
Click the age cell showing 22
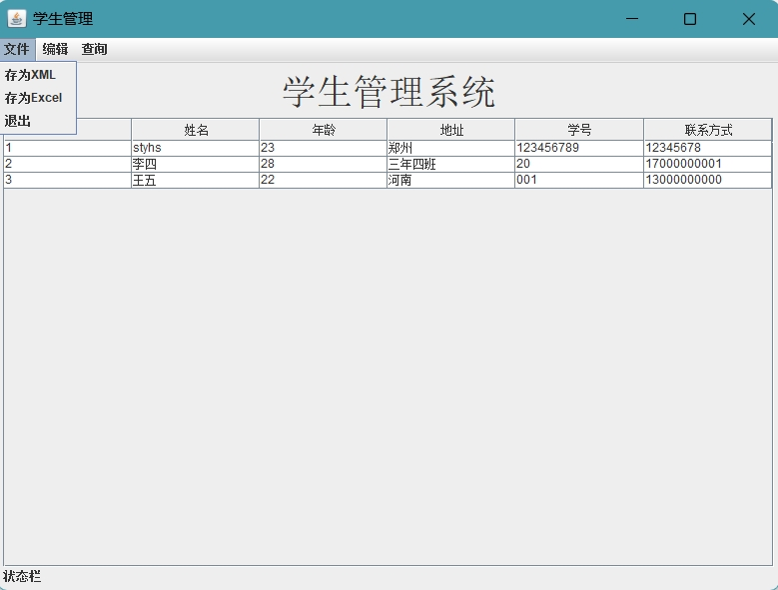(323, 180)
